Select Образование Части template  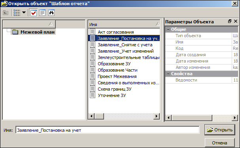pyautogui.click(x=117, y=70)
